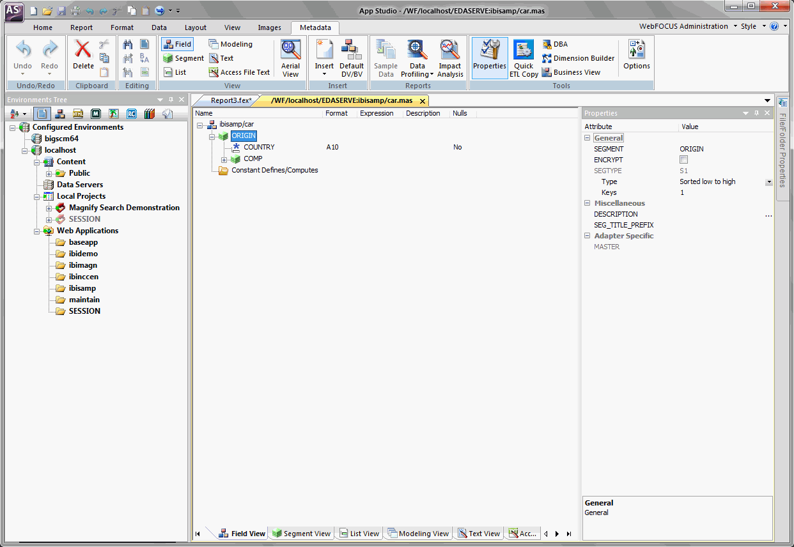Select the COUNTRY field in the tree
794x547 pixels.
pyautogui.click(x=259, y=148)
